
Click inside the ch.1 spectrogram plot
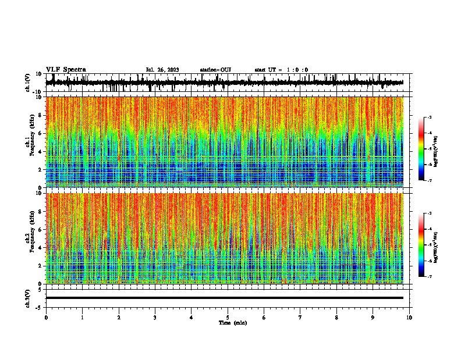(225, 142)
